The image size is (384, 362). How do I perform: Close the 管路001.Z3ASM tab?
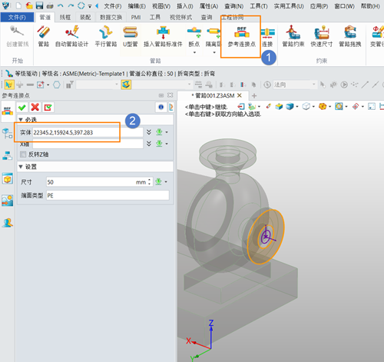240,95
